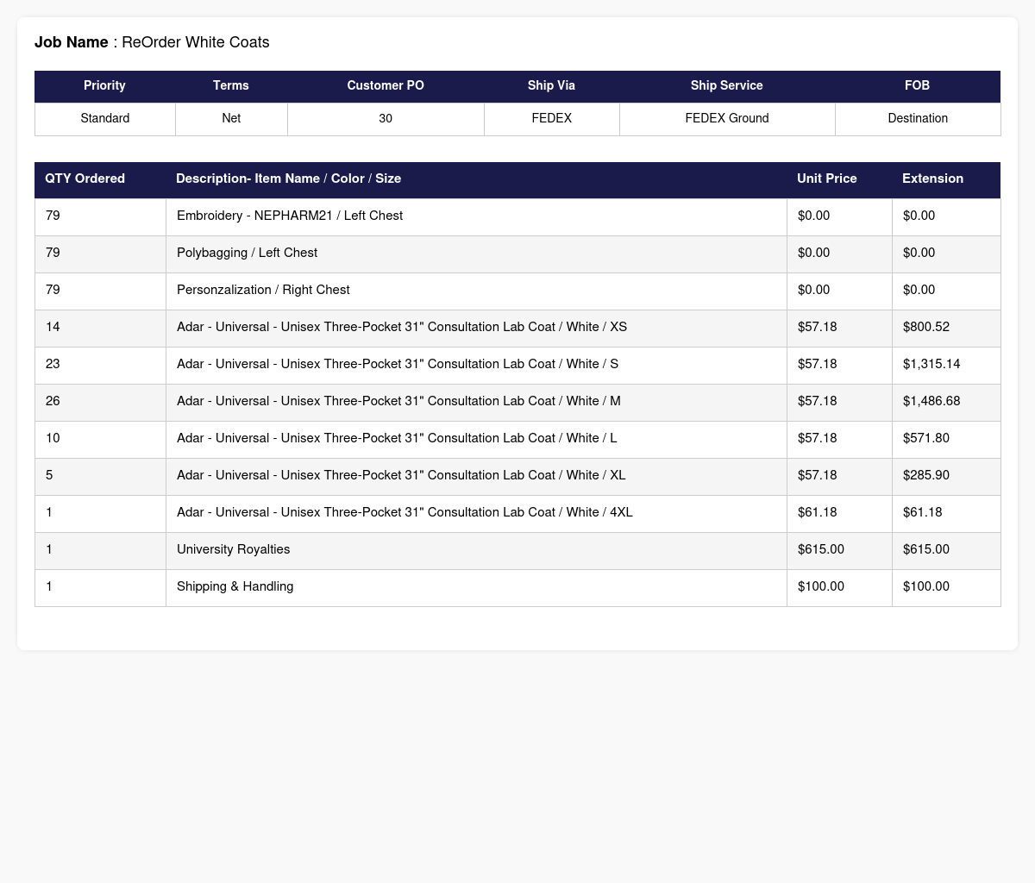Select the "Destination" FOB value

coord(918,118)
